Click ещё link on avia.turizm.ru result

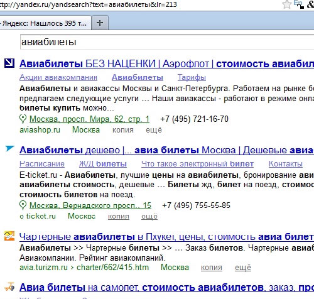243,268
